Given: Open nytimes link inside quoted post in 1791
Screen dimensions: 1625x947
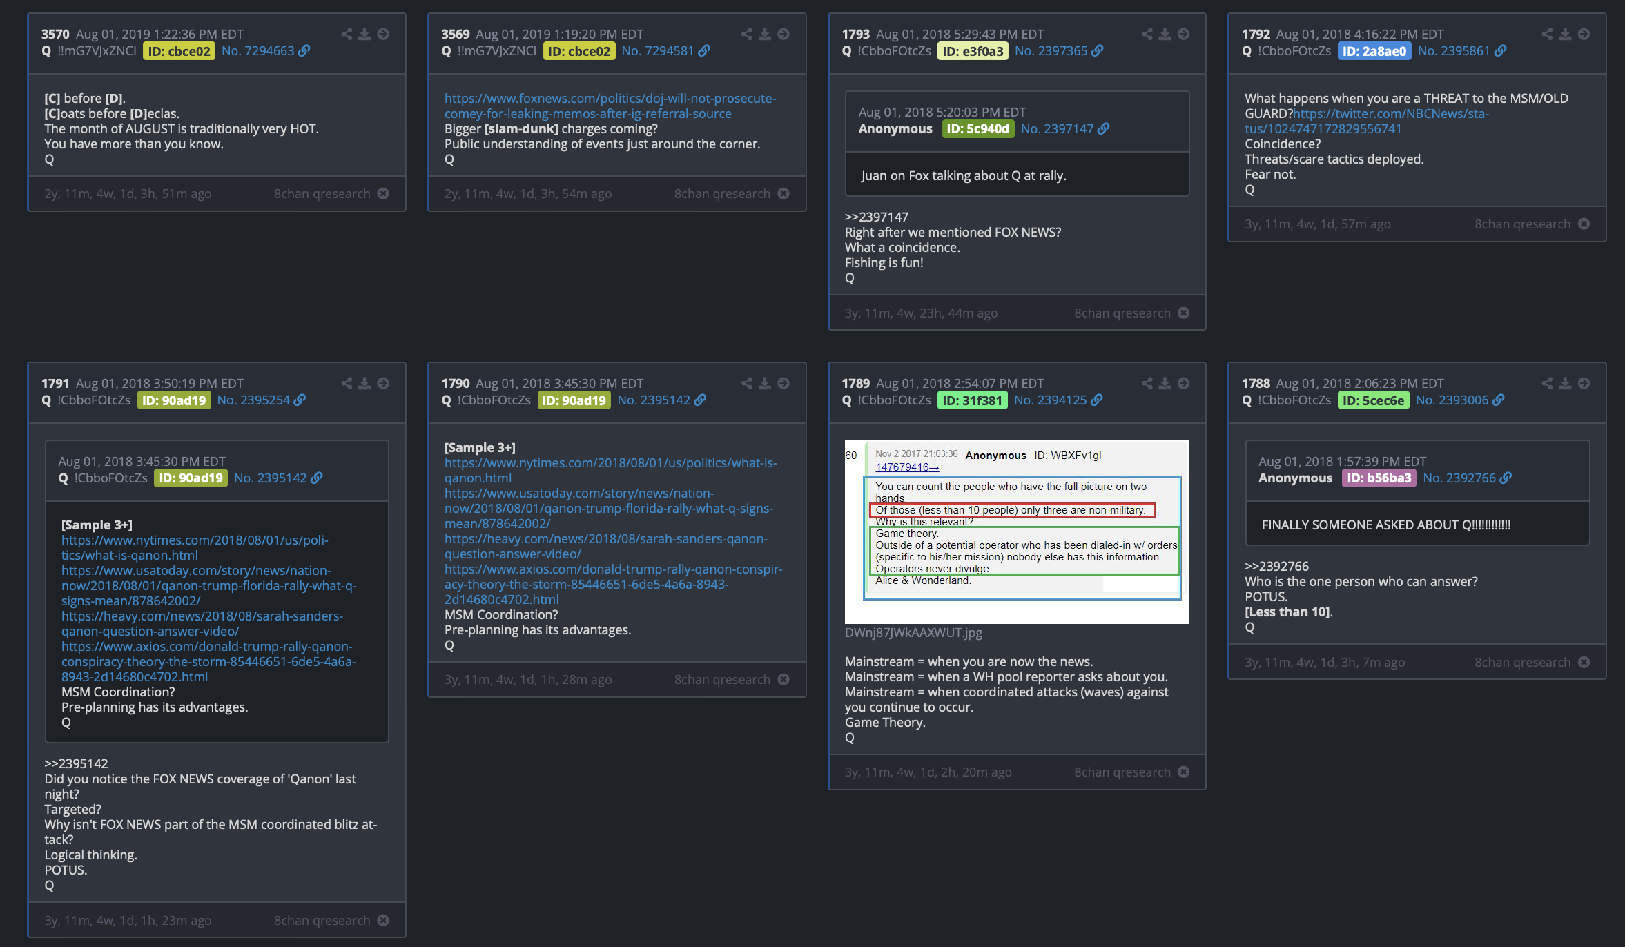Looking at the screenshot, I should pos(195,548).
